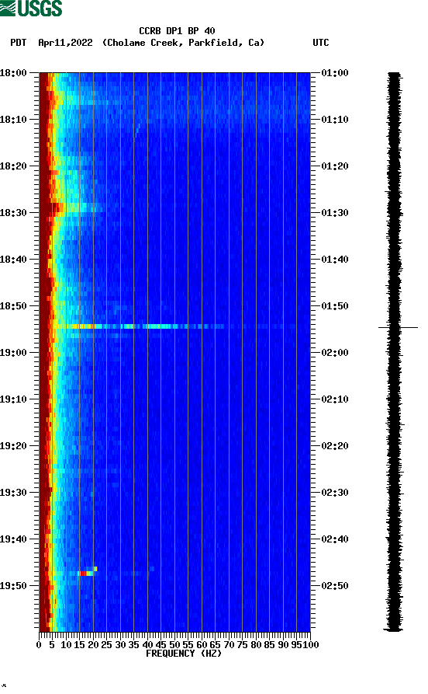This screenshot has height=694, width=428.
Task: Click the 85 Hz frequency tick label
Action: pyautogui.click(x=269, y=645)
